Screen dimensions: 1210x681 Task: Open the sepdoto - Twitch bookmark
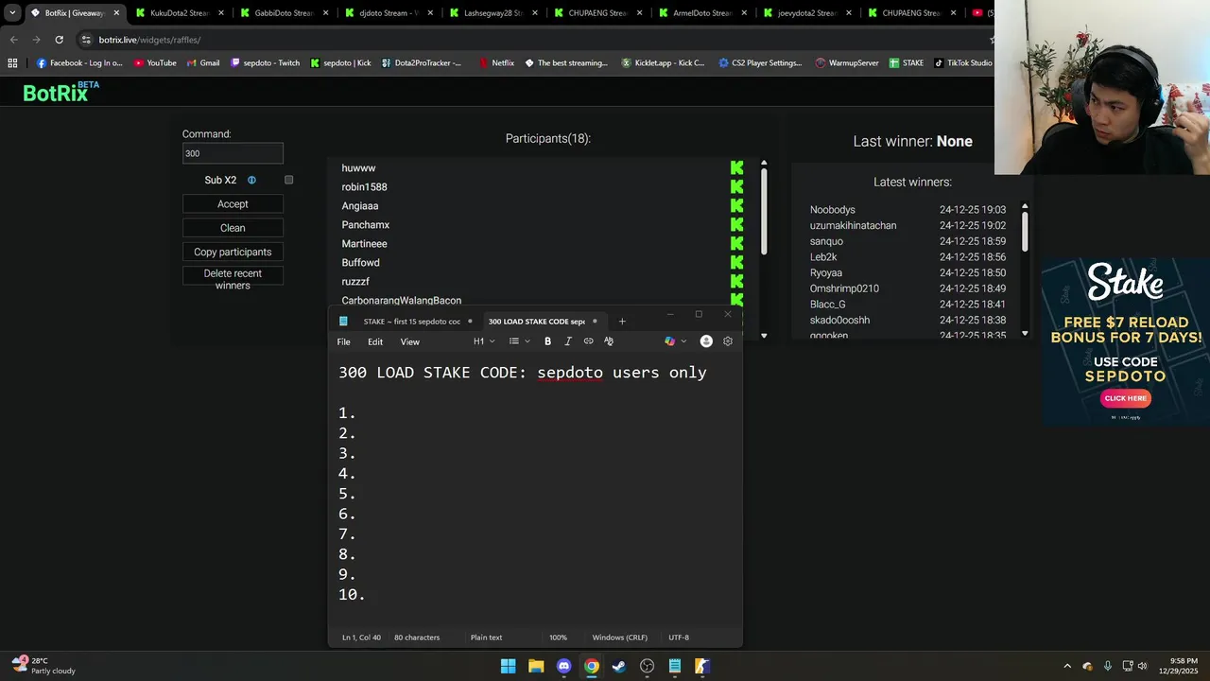tap(266, 63)
